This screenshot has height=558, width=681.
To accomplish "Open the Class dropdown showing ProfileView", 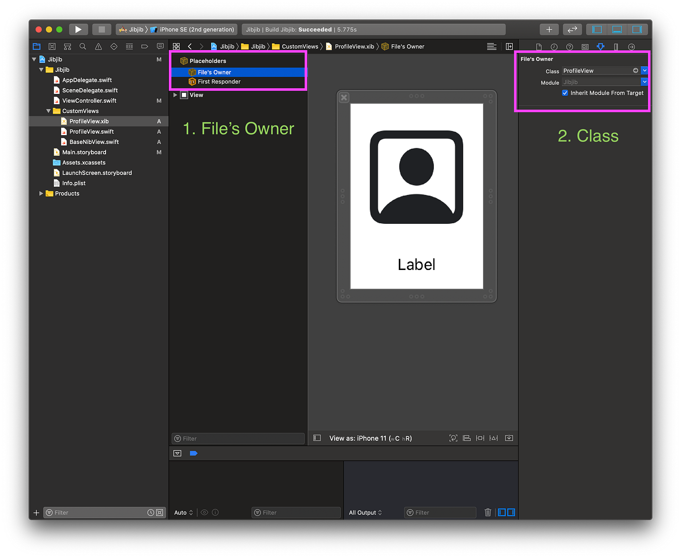I will coord(644,70).
